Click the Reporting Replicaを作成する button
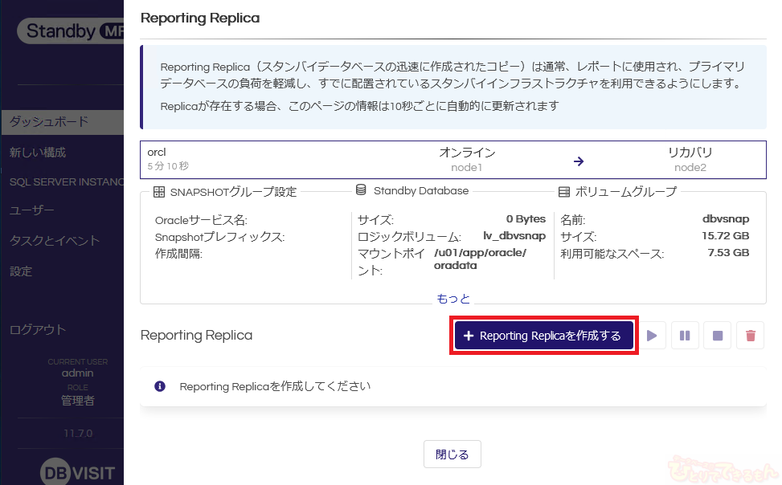This screenshot has width=782, height=485. click(543, 336)
